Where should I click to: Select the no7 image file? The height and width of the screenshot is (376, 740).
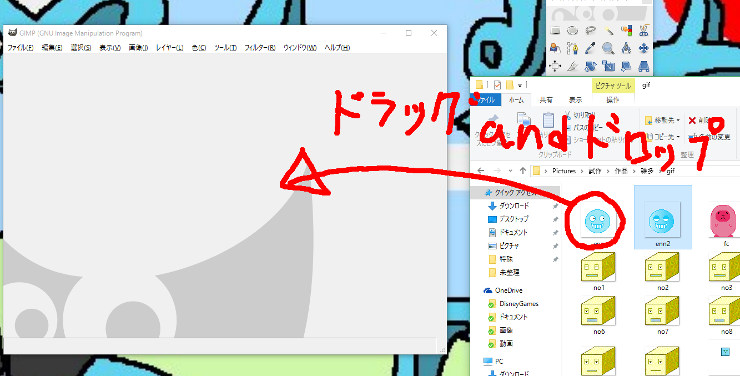(663, 315)
